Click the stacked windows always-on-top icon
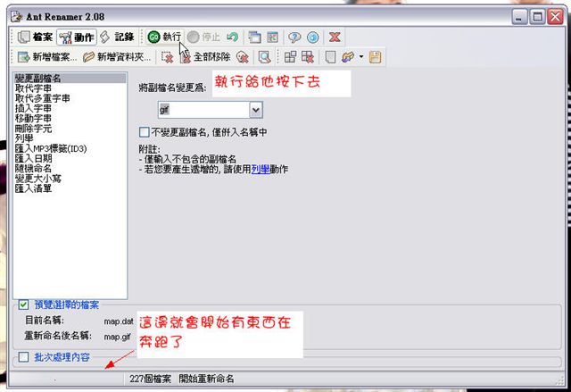This screenshot has height=392, width=571. click(x=254, y=37)
